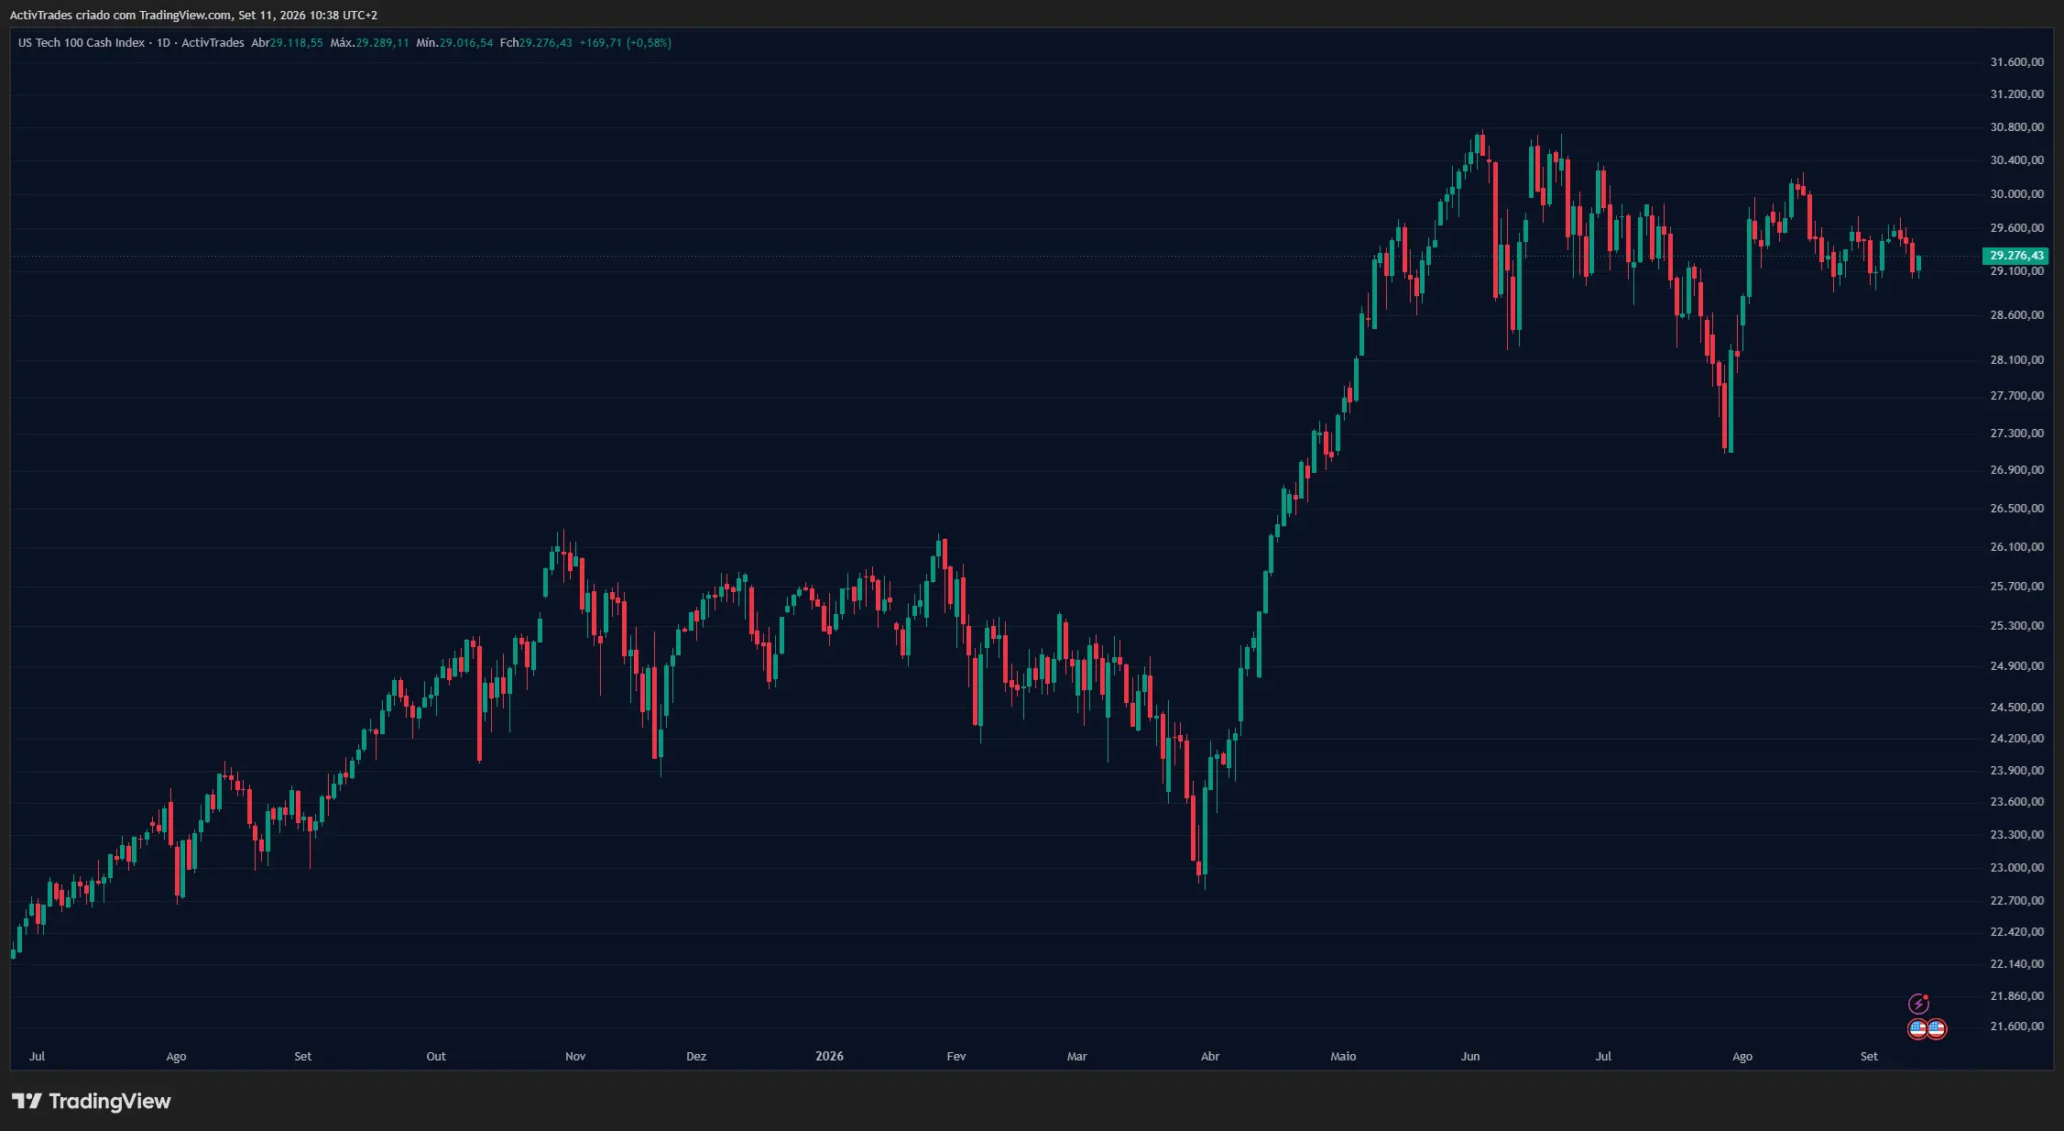Screen dimensions: 2064x1131
Task: Click the 'Mar' month label on time axis
Action: click(1076, 1057)
